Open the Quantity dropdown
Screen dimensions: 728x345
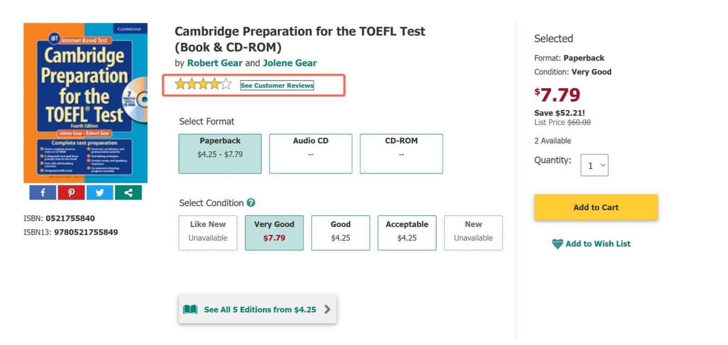tap(594, 165)
